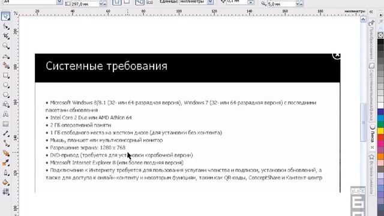Set portrait page orientation
Viewport: 384px width, 216px height.
116,2
